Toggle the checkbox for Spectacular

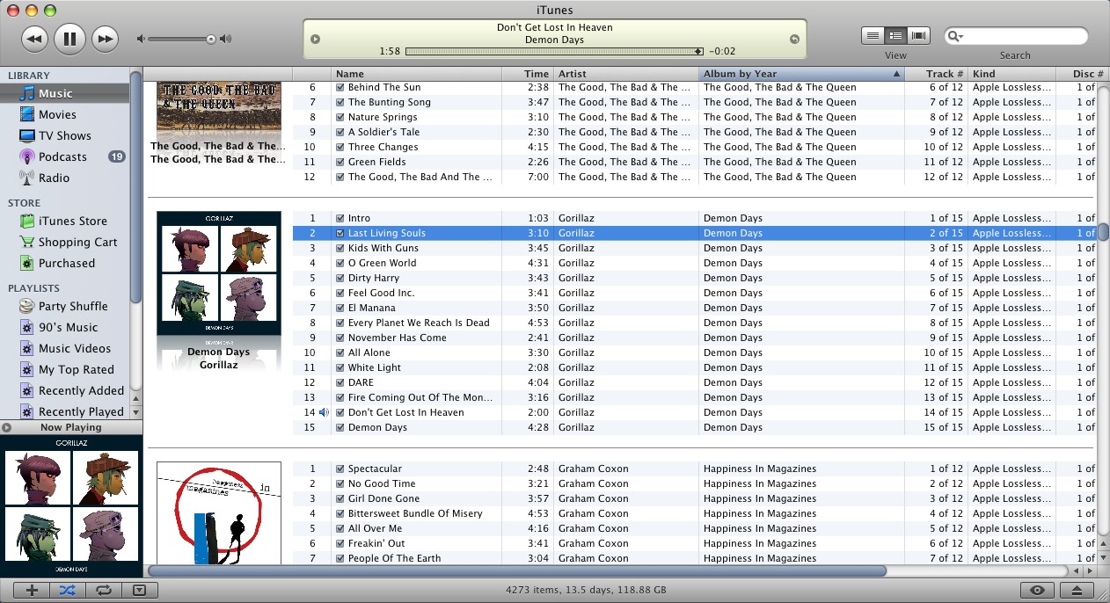tap(340, 469)
